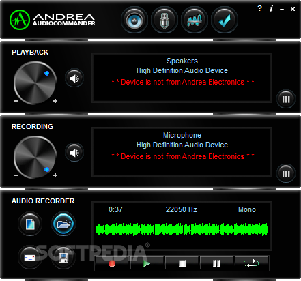This screenshot has height=281, width=301.
Task: Open the speaker playback settings icon
Action: [134, 20]
